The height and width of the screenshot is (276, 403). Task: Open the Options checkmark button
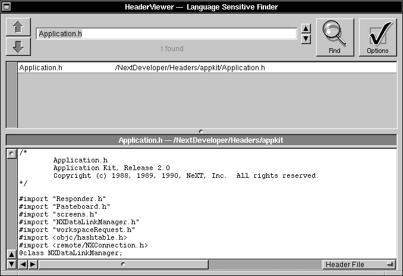coord(377,37)
